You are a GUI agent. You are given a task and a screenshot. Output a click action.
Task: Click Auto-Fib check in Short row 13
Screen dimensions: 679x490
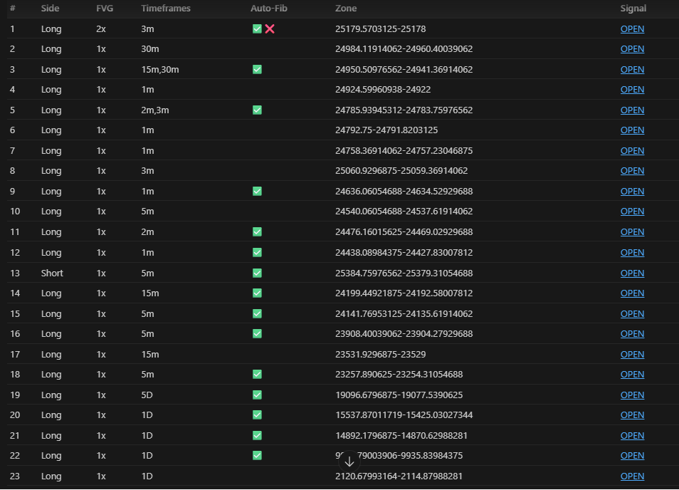click(x=257, y=273)
